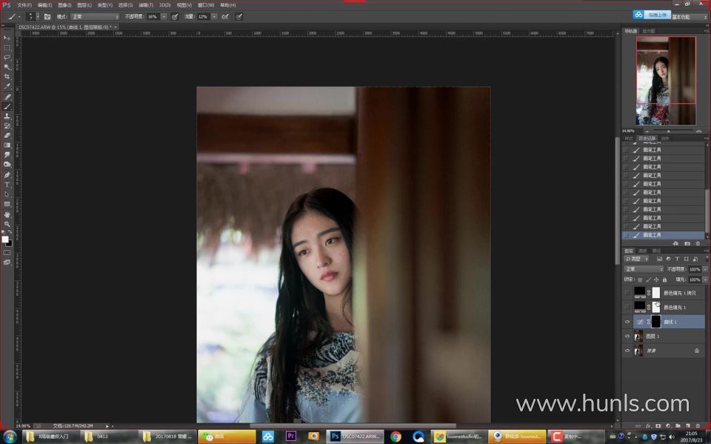Select the Eraser tool
This screenshot has width=711, height=444.
(7, 136)
